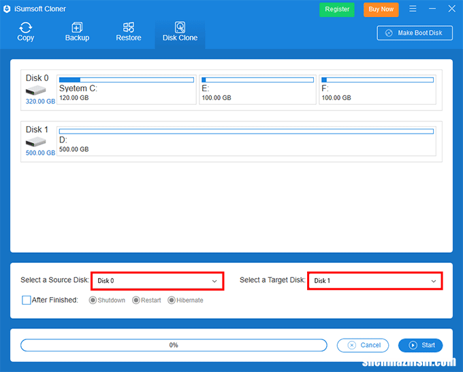Click the Cancel button
The height and width of the screenshot is (372, 463).
[363, 345]
